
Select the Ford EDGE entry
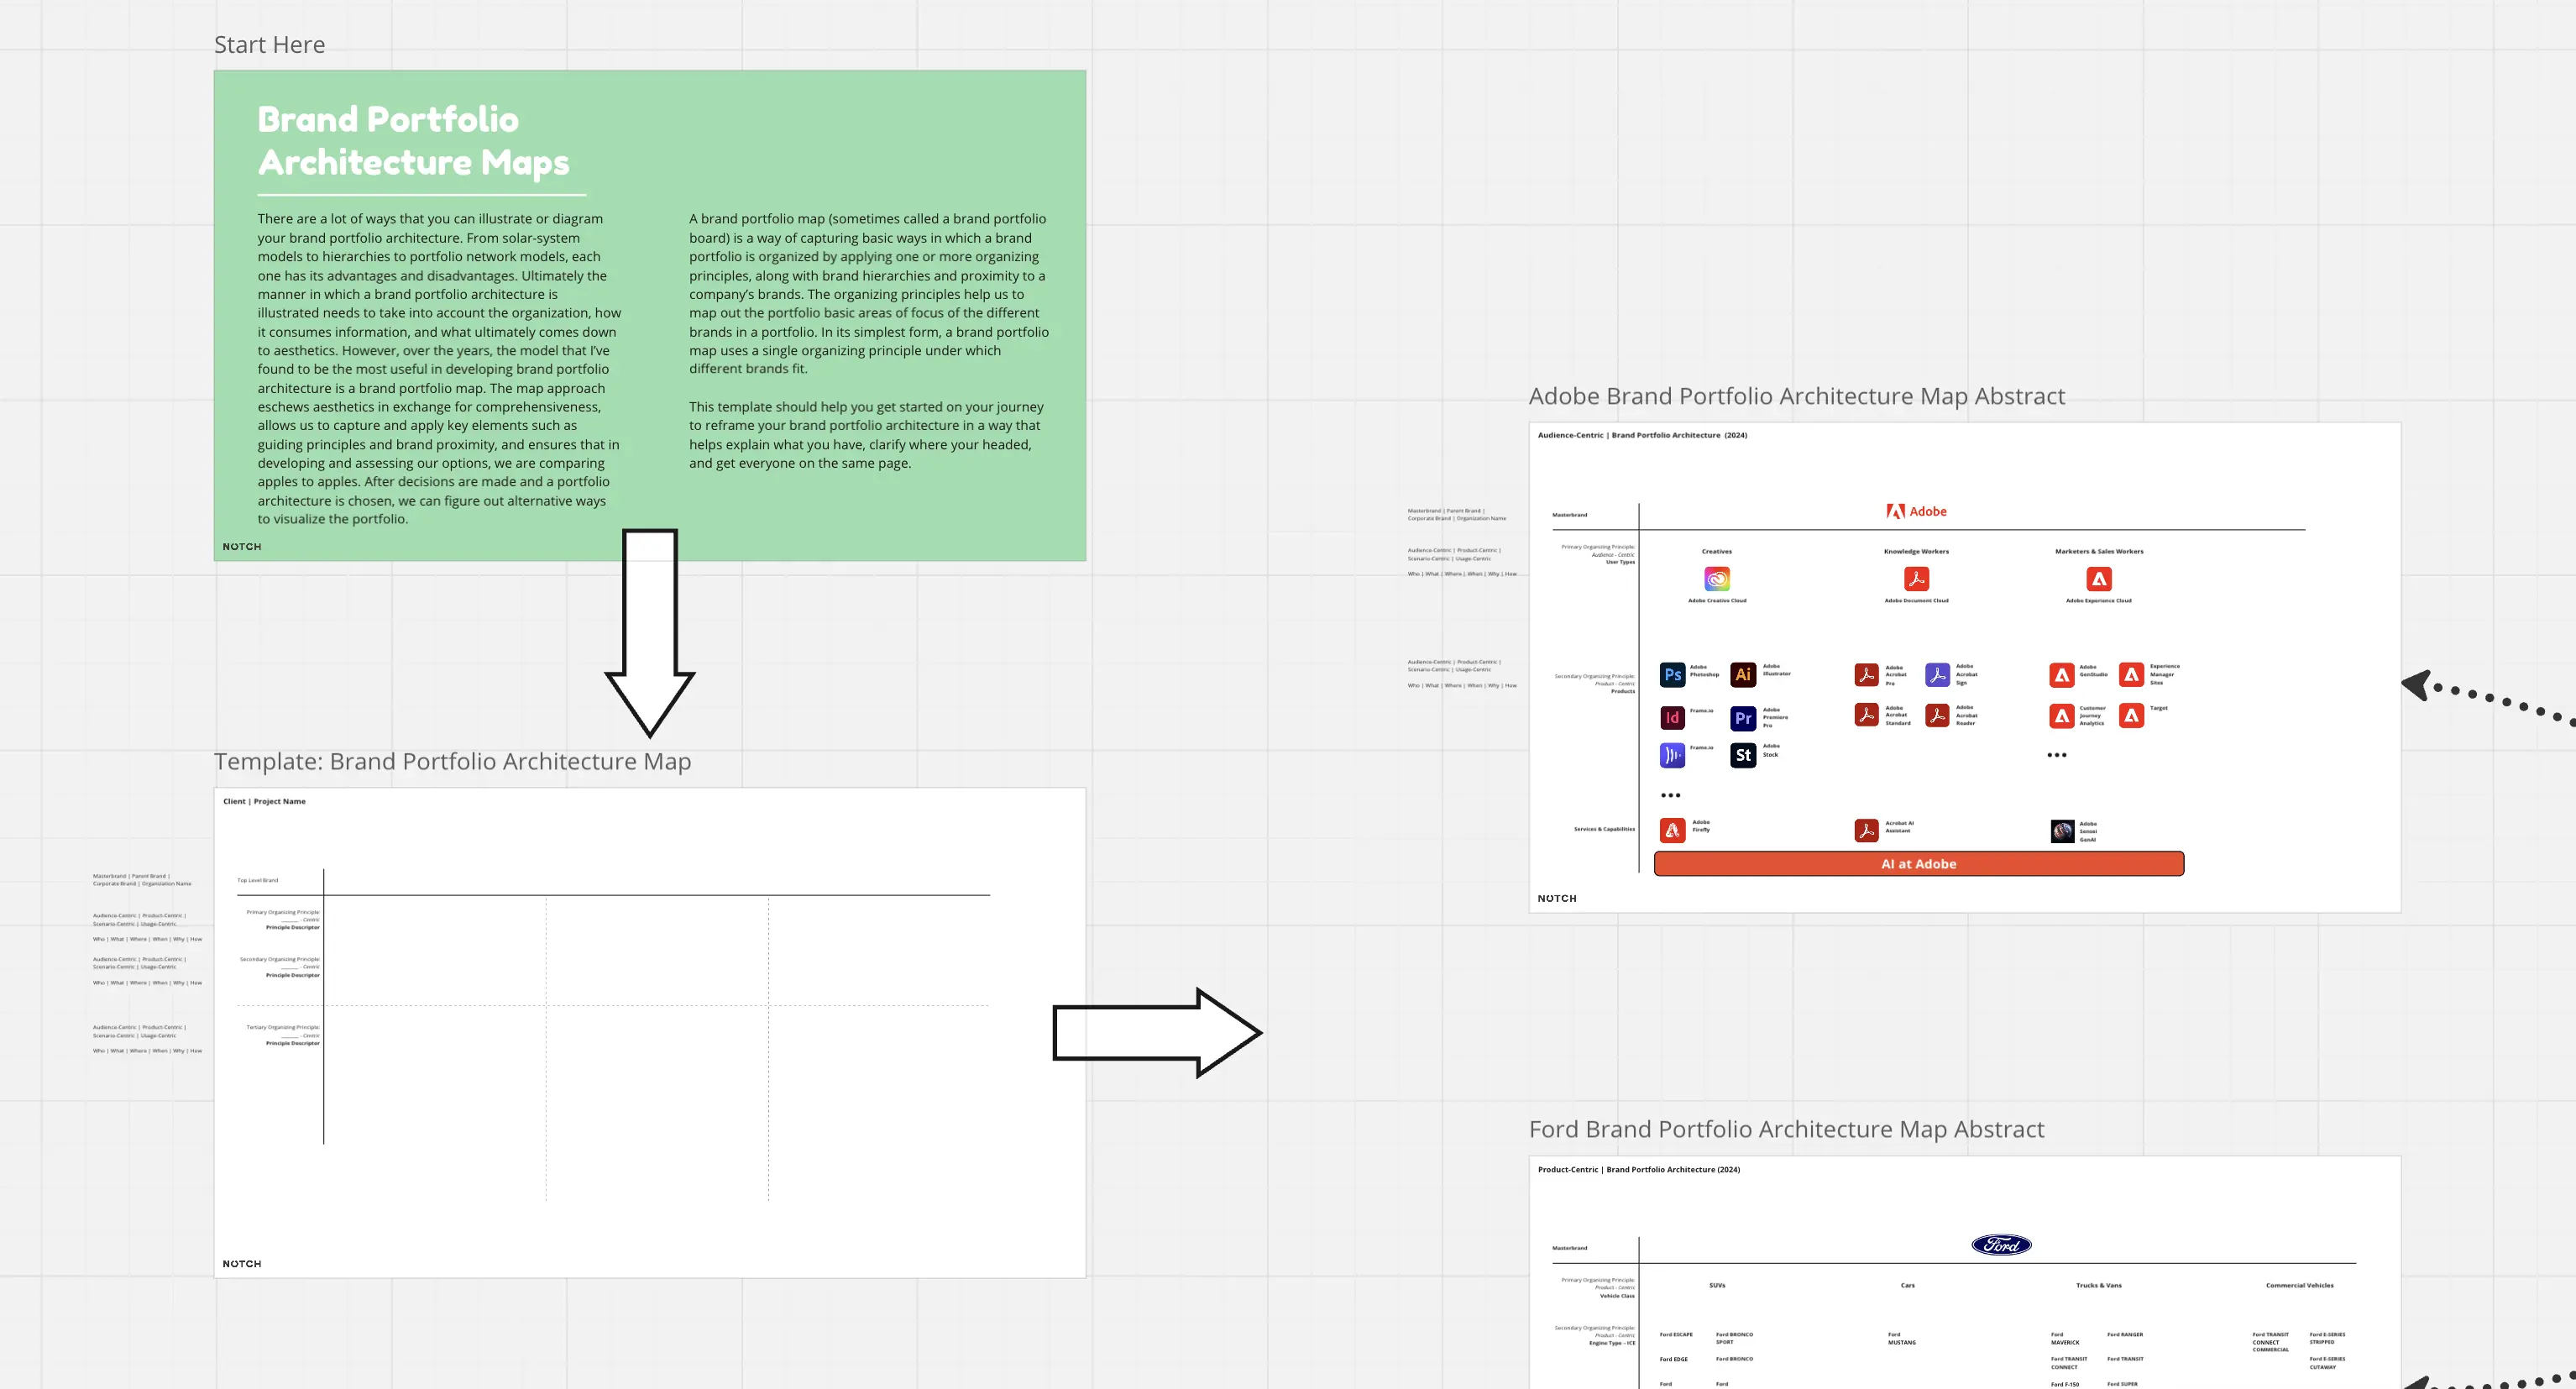1673,1359
